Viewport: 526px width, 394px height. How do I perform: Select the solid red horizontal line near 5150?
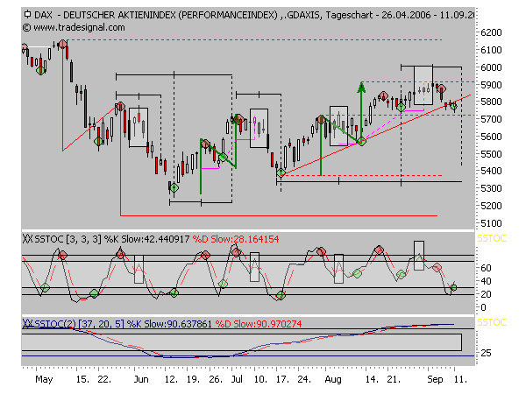tap(279, 215)
